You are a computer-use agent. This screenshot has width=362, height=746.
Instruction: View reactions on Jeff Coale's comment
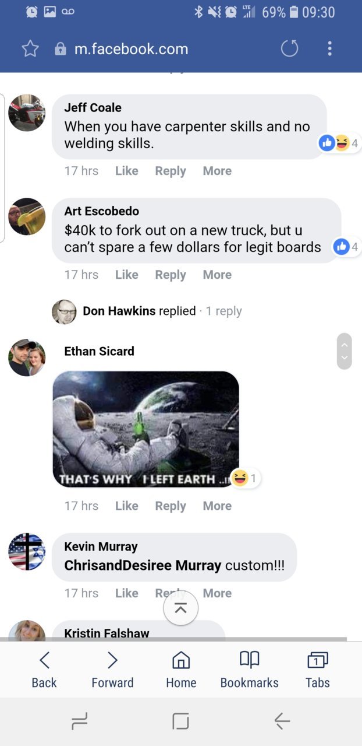pos(339,143)
